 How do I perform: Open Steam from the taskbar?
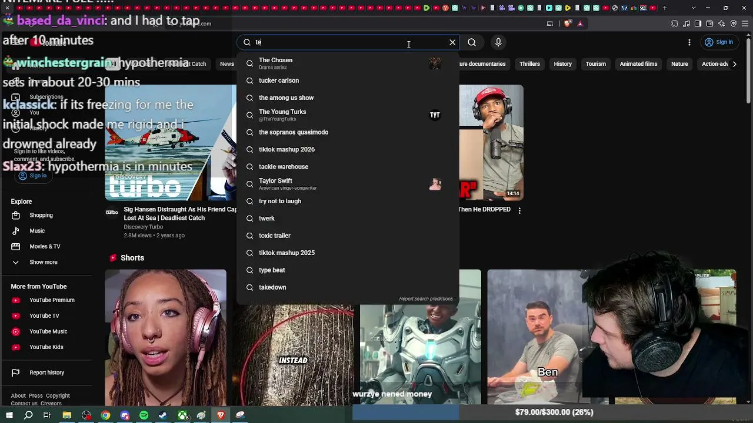(163, 415)
